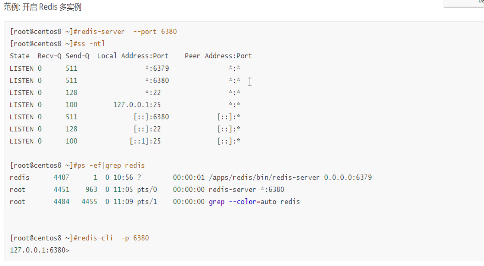Click the grep --color=auto redis text
484x266 pixels.
[x=254, y=202]
